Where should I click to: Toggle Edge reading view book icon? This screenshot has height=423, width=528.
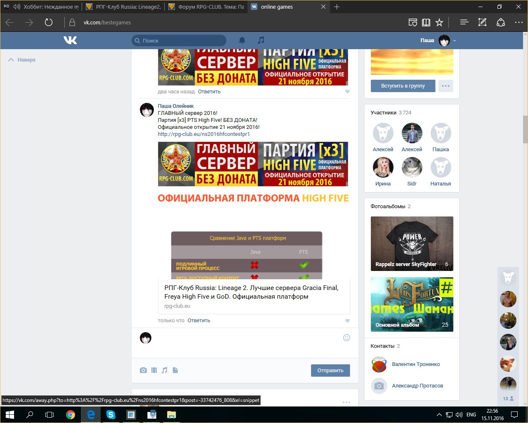(426, 22)
